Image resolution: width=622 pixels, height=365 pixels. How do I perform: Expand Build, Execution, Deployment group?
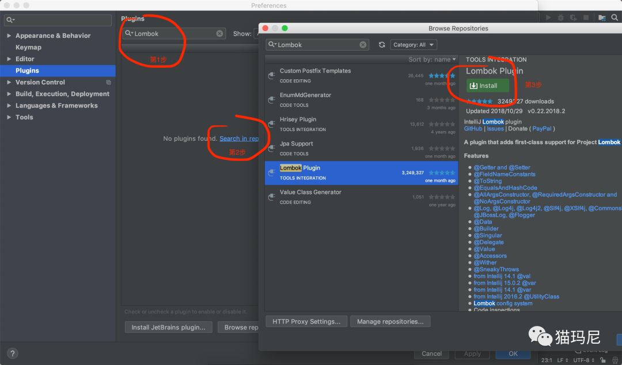click(x=9, y=94)
